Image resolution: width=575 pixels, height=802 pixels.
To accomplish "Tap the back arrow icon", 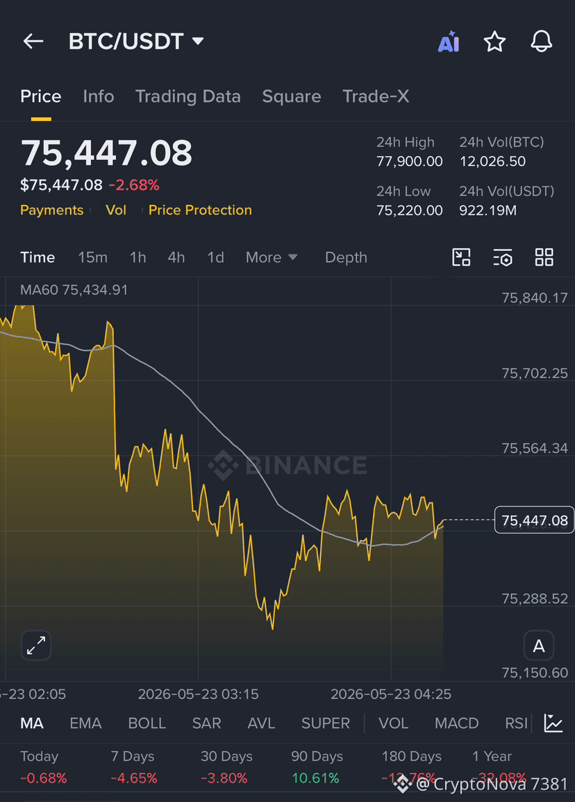I will [x=33, y=42].
